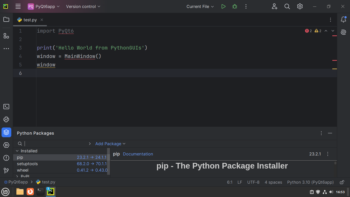Open the Git version control tool window
This screenshot has width=350, height=197.
pos(6,170)
